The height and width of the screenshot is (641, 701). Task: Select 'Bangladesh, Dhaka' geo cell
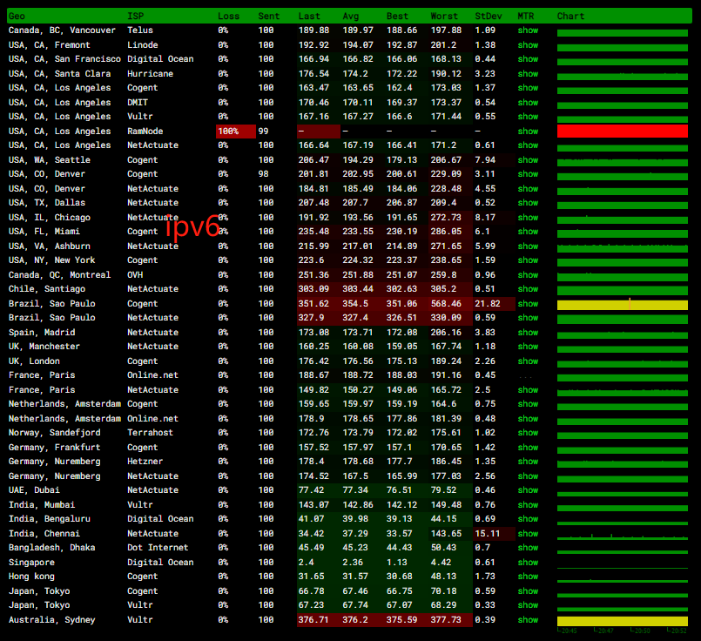click(x=52, y=548)
